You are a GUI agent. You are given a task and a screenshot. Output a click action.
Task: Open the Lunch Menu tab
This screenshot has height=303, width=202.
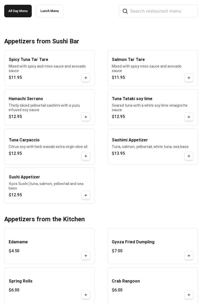pyautogui.click(x=50, y=11)
